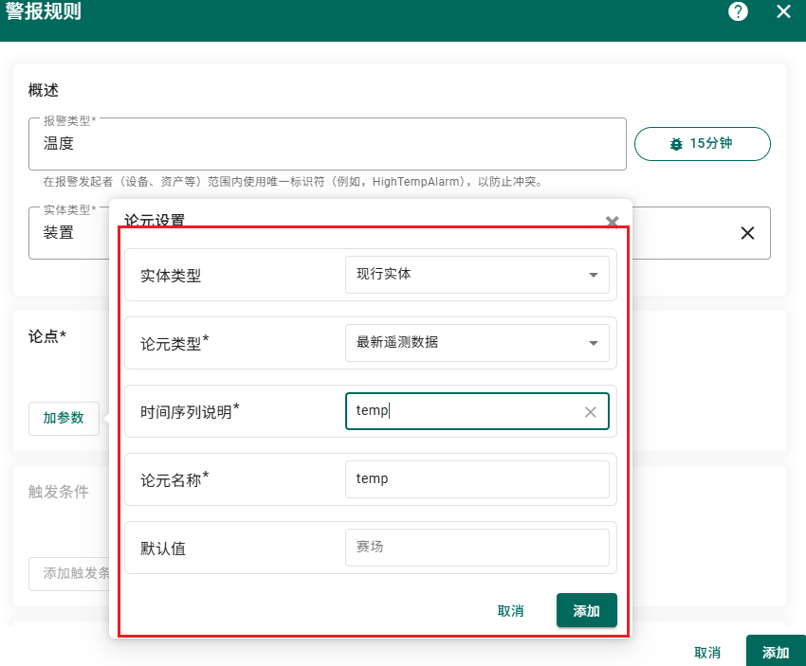Open the 论元类型 dropdown showing 最新遥测数据
The image size is (806, 666).
476,343
